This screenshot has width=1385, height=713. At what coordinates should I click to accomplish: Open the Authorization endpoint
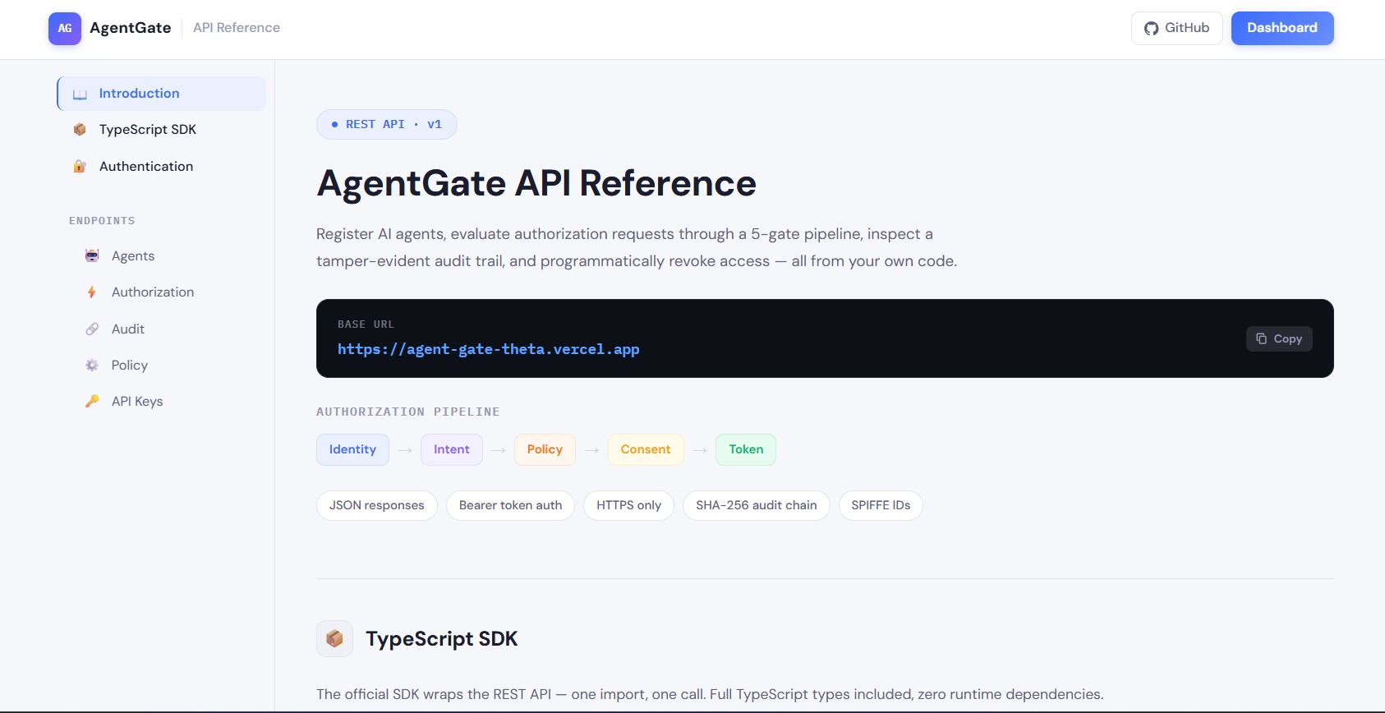tap(168, 292)
